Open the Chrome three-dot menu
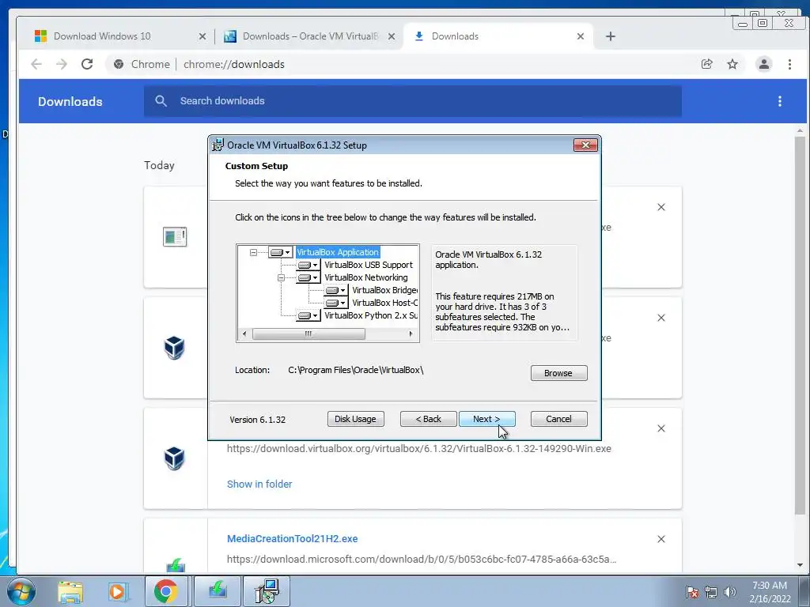 coord(789,64)
